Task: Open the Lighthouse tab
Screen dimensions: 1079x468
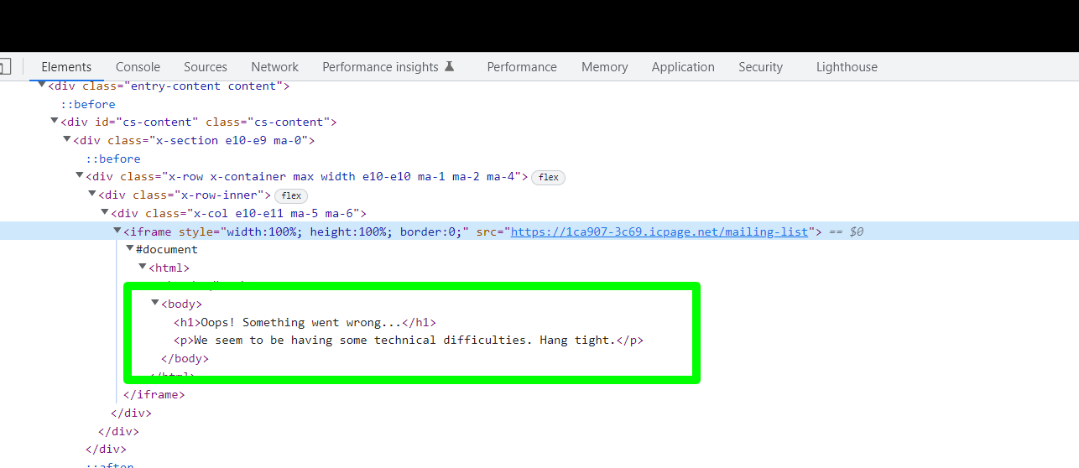Action: [x=847, y=67]
